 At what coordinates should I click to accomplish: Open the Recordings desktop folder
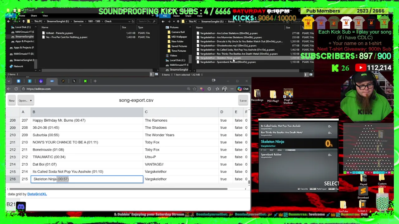[x=257, y=96]
